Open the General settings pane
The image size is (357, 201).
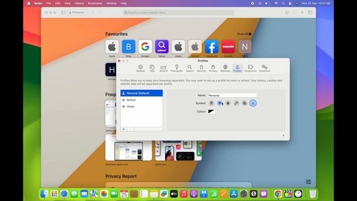coord(140,68)
